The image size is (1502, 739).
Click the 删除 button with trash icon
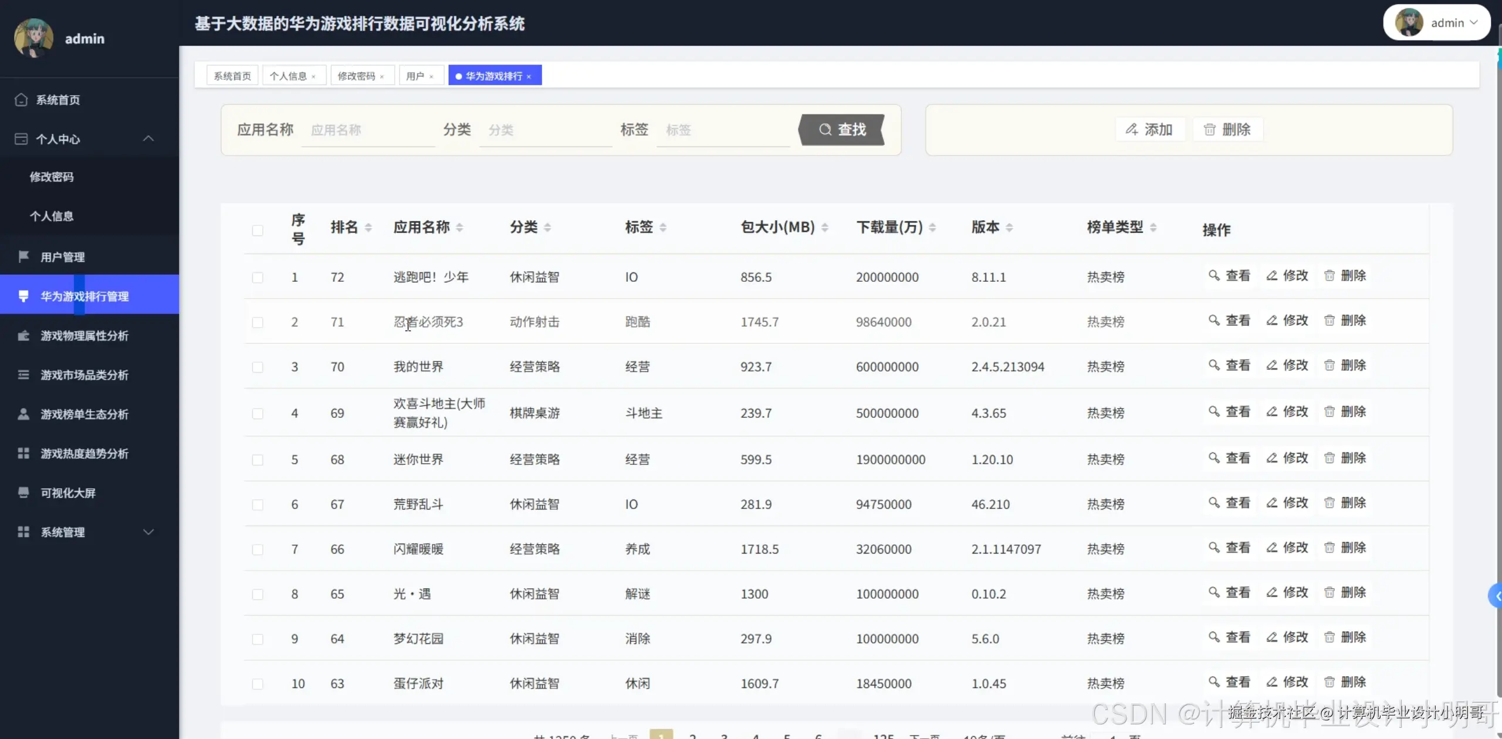[1228, 129]
